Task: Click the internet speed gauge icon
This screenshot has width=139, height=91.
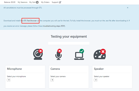Action: tap(100, 54)
